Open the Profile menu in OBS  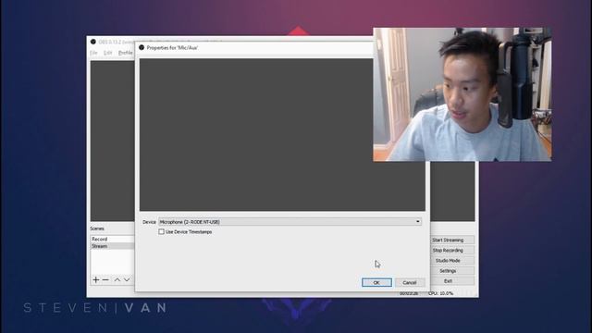pyautogui.click(x=126, y=53)
